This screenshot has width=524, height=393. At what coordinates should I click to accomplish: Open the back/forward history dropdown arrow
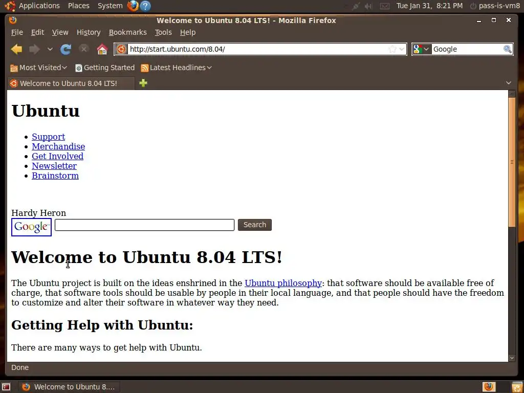50,49
